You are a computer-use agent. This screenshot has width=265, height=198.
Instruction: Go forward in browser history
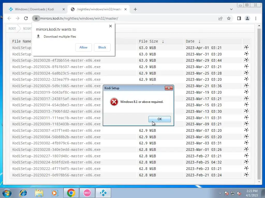[18, 18]
